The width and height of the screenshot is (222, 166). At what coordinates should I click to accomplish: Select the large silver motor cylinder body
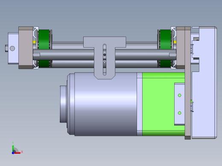tap(105, 104)
